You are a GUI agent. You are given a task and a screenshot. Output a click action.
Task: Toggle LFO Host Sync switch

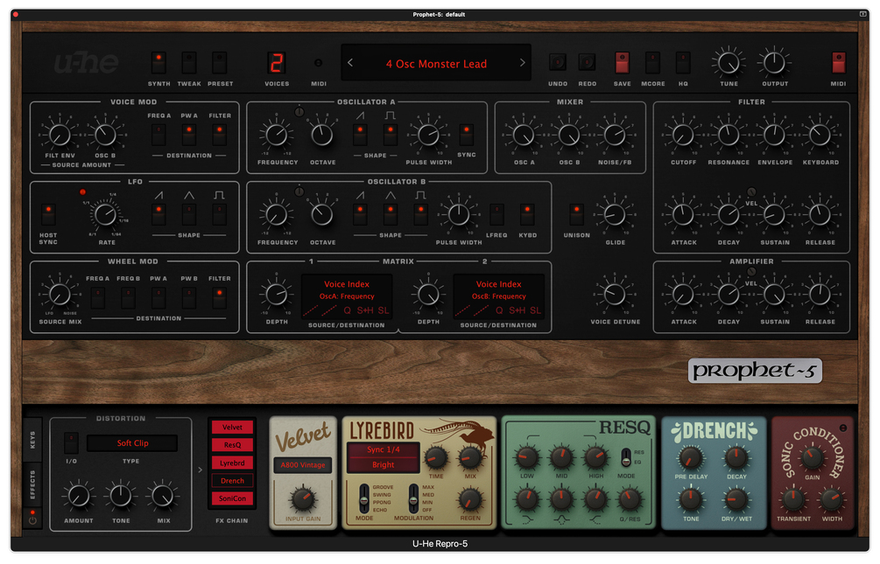click(48, 215)
